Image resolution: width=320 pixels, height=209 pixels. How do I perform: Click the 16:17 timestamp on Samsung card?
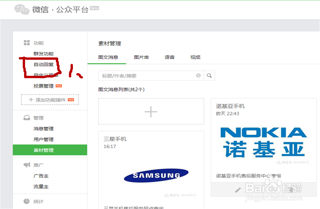[x=110, y=147]
